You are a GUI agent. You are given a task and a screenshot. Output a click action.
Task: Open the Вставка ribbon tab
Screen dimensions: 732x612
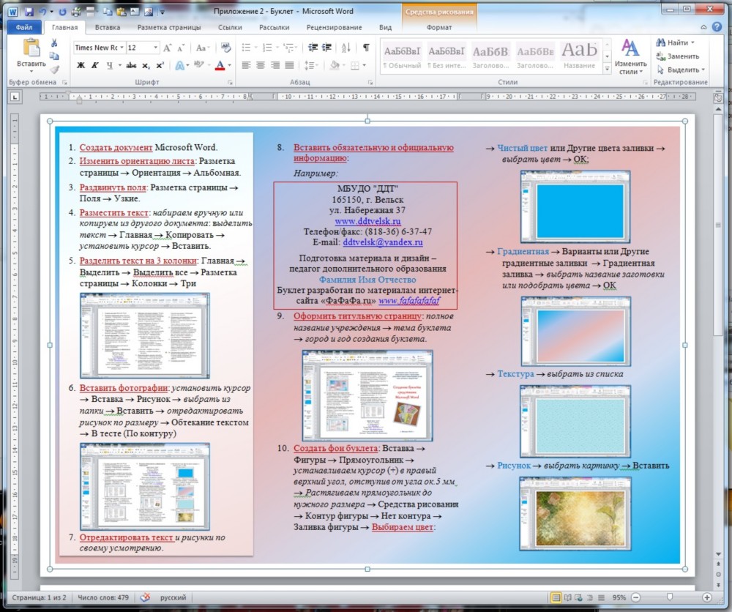coord(107,27)
